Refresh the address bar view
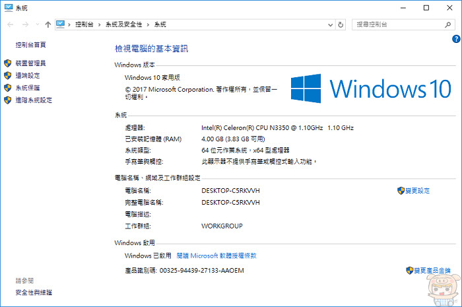 pyautogui.click(x=341, y=24)
